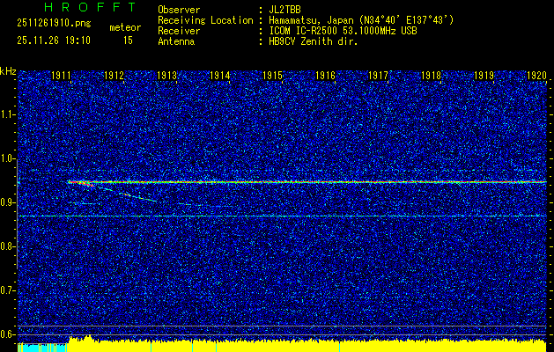
Task: Click the yellow noise level bar
Action: [x=308, y=343]
